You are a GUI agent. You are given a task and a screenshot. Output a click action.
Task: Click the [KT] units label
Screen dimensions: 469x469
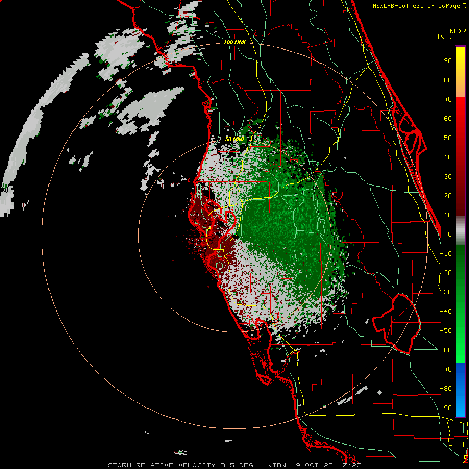click(445, 36)
